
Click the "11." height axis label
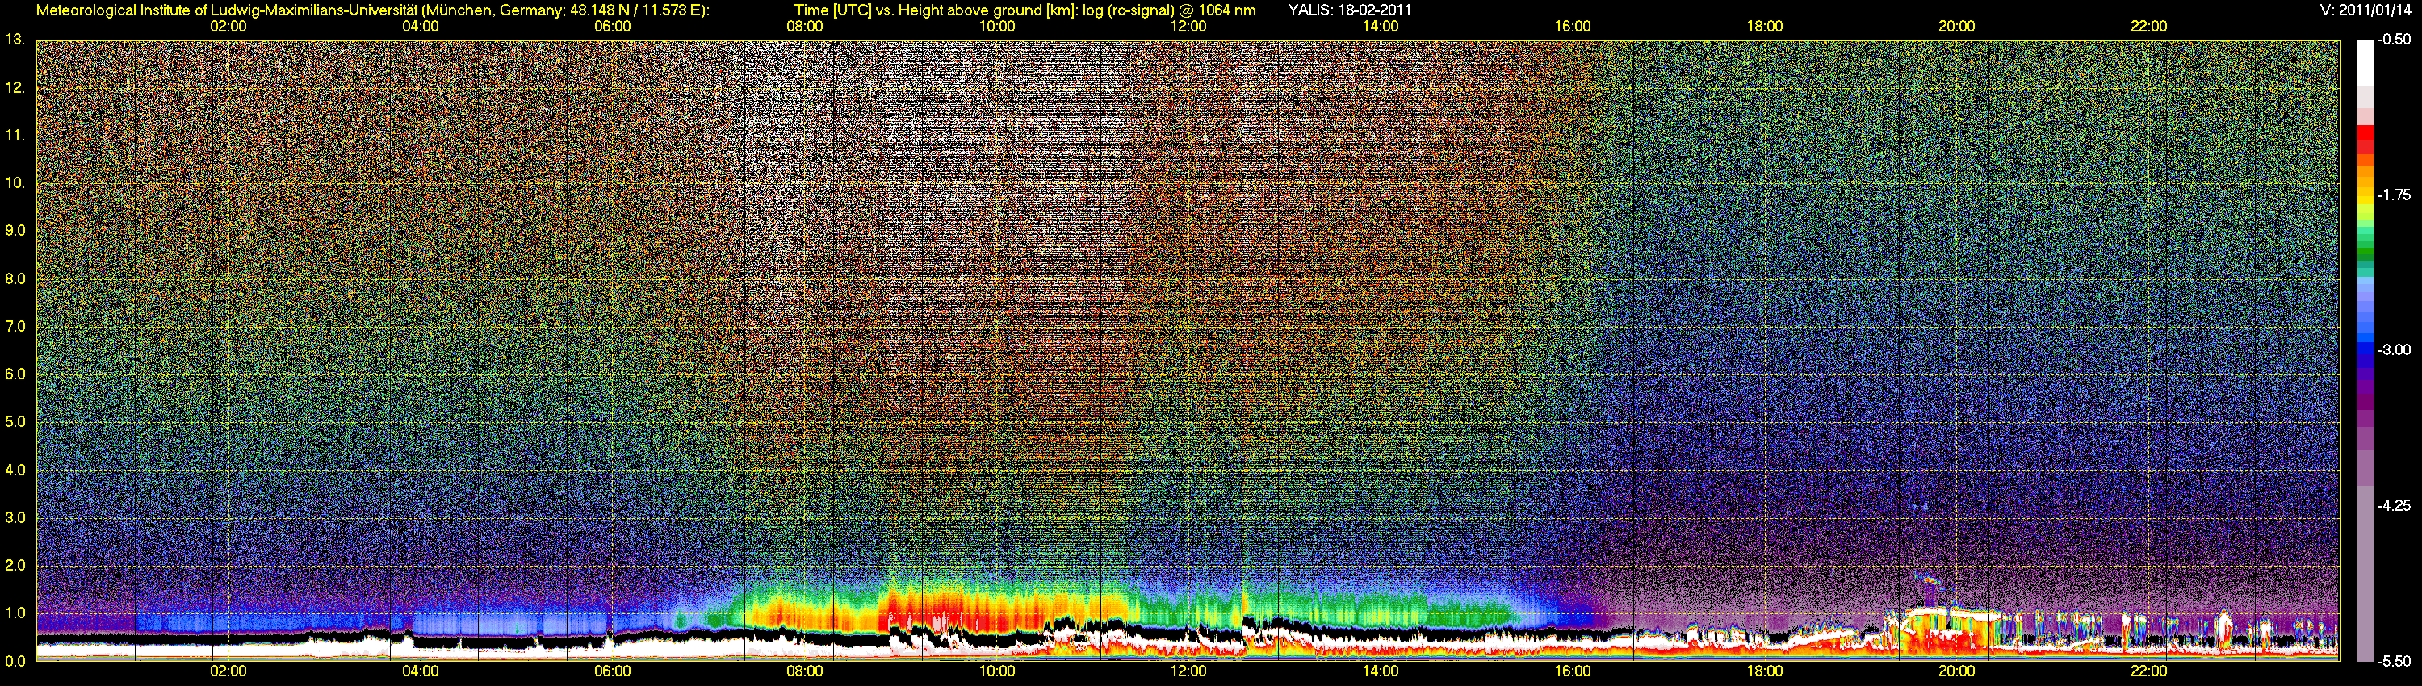point(15,136)
